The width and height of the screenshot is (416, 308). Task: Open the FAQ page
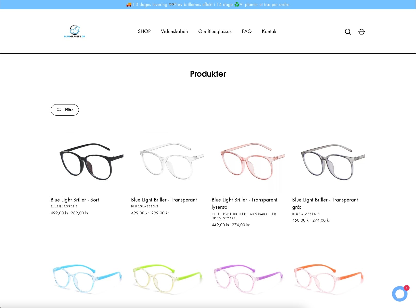[246, 31]
